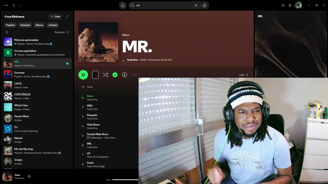
Task: Seek using the playback progress bar
Action: click(x=125, y=180)
